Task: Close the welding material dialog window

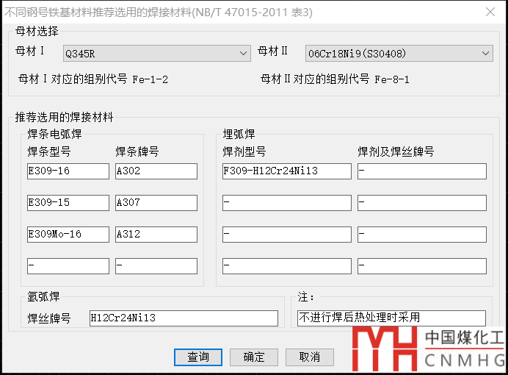Action: [490, 11]
